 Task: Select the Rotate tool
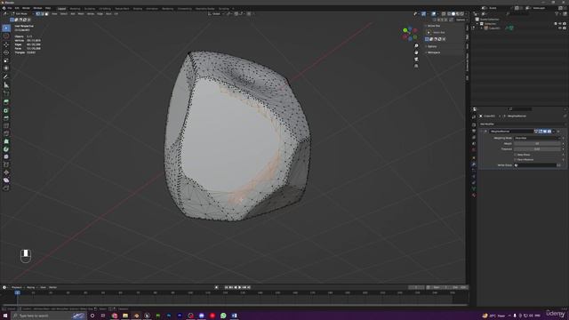point(6,52)
